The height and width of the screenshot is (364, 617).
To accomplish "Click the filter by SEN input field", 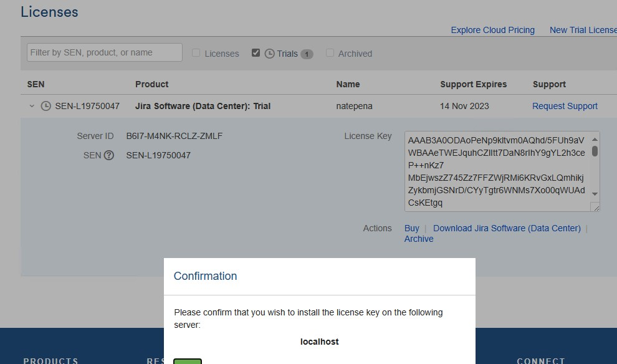I will [x=103, y=52].
